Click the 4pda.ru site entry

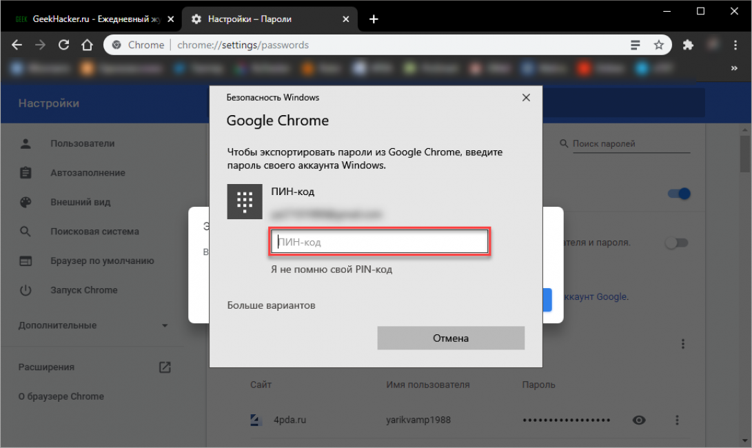pyautogui.click(x=289, y=420)
